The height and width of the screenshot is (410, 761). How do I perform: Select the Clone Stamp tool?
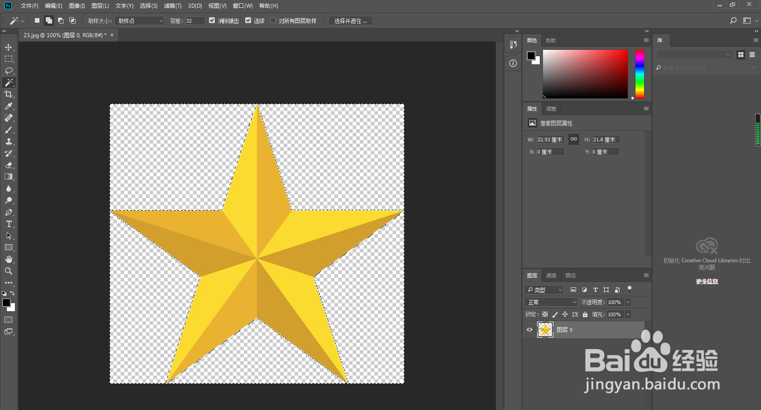pos(9,141)
